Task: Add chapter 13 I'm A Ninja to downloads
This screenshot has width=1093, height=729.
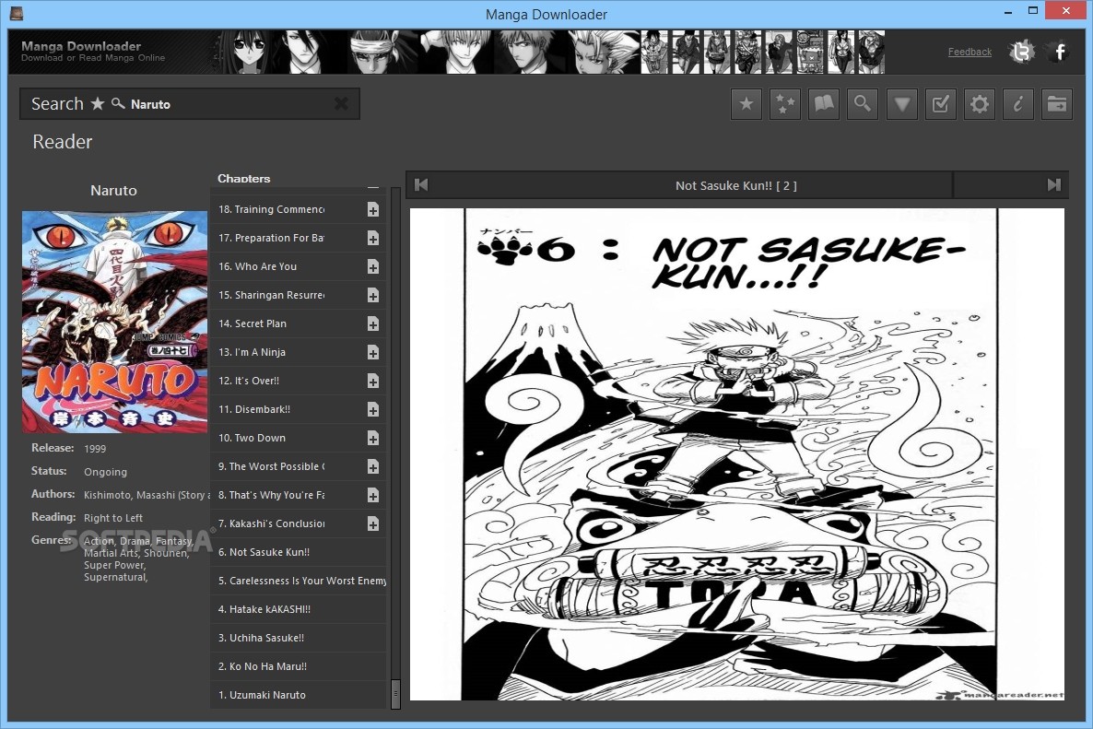Action: [x=373, y=353]
